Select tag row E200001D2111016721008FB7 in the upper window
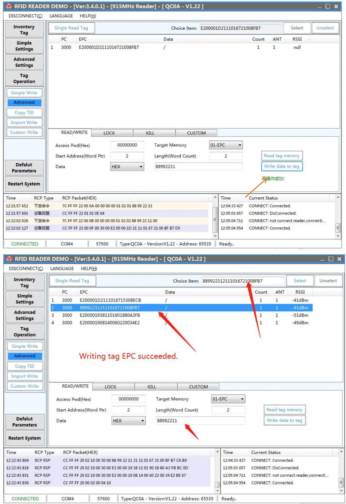 (x=180, y=47)
